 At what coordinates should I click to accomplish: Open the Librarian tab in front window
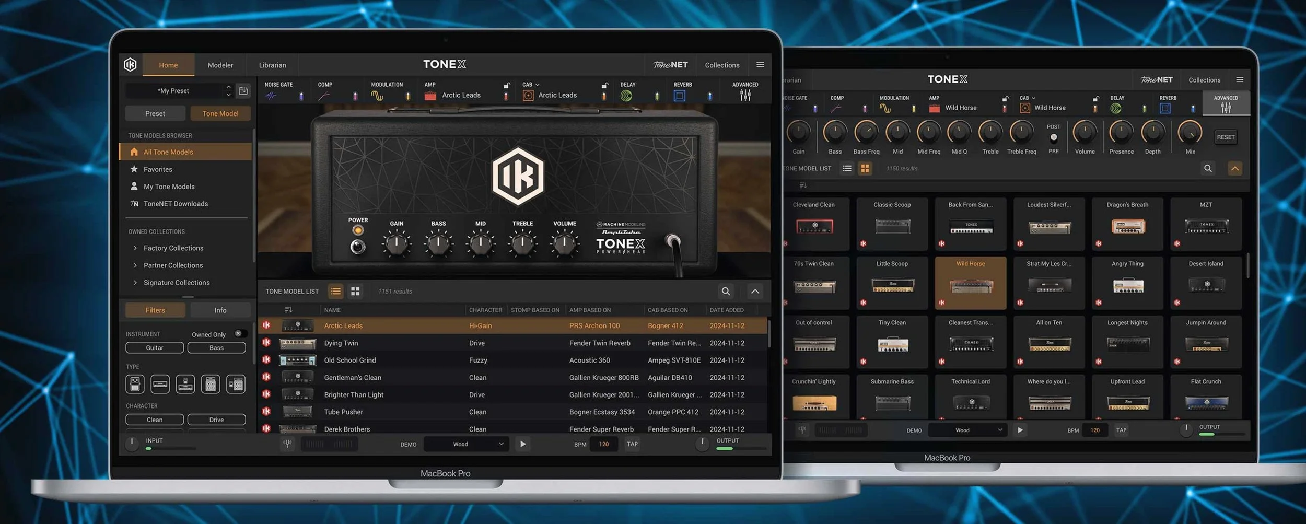(273, 65)
